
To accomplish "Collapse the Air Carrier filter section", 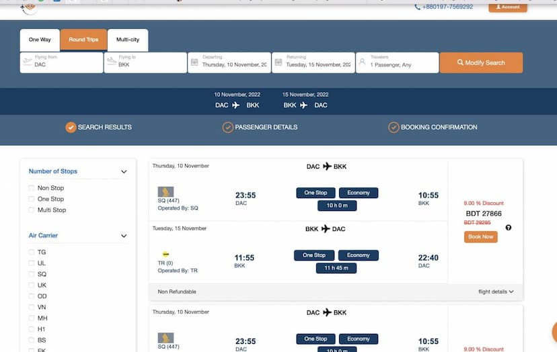I will 124,236.
